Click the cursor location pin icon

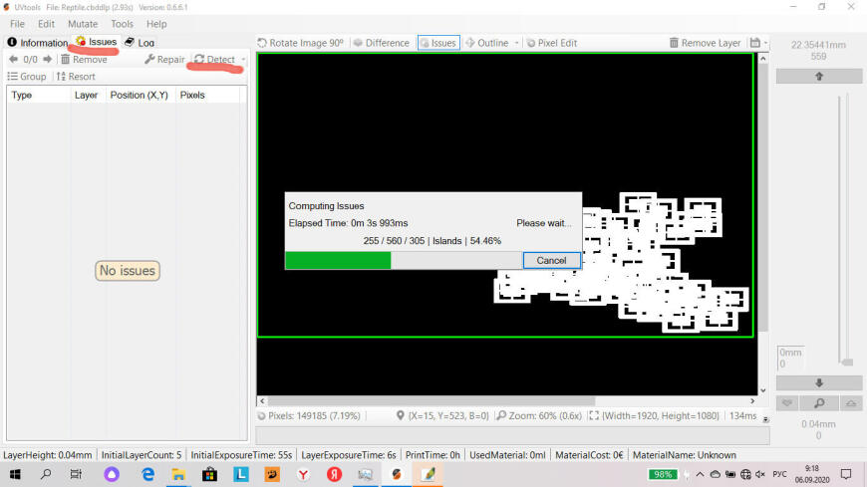tap(401, 415)
